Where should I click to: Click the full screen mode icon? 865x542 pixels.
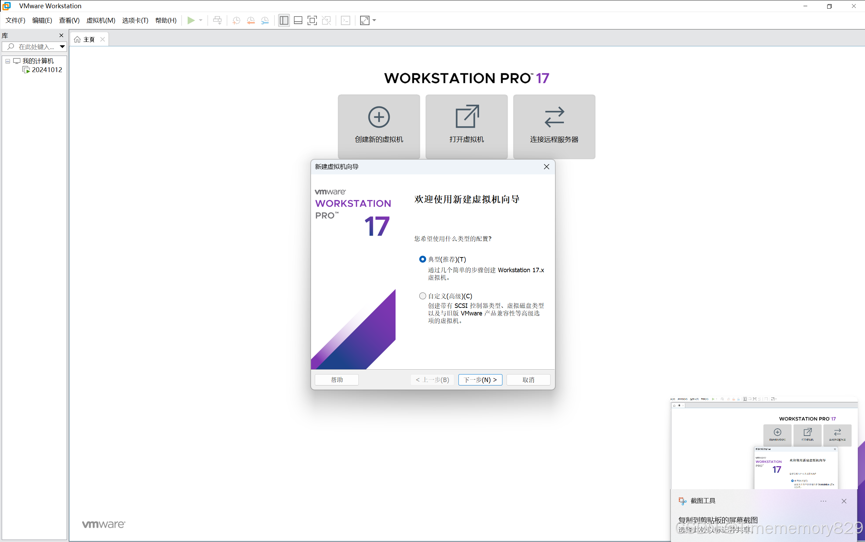(312, 21)
